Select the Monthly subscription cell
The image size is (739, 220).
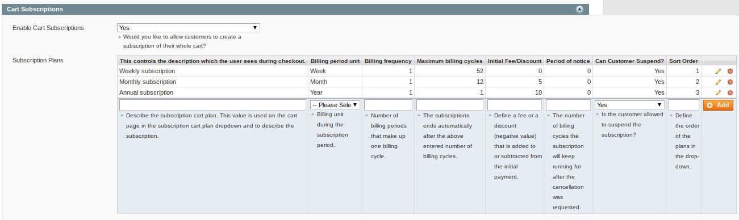(x=212, y=82)
